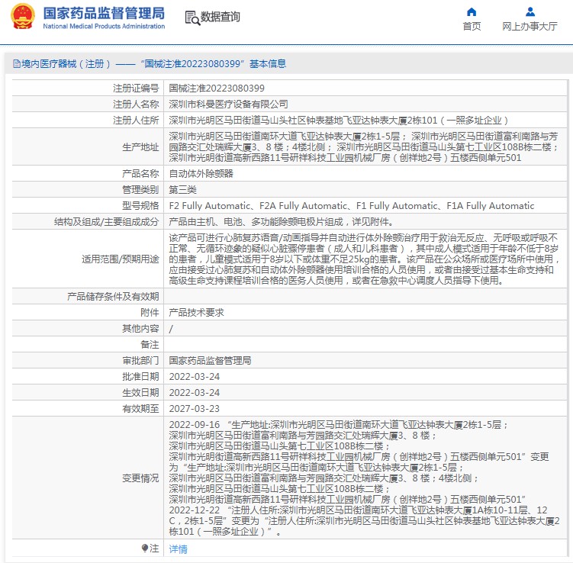Viewport: 573px width, 563px height.
Task: Select 批准日期 value 2022-03-24
Action: [195, 377]
